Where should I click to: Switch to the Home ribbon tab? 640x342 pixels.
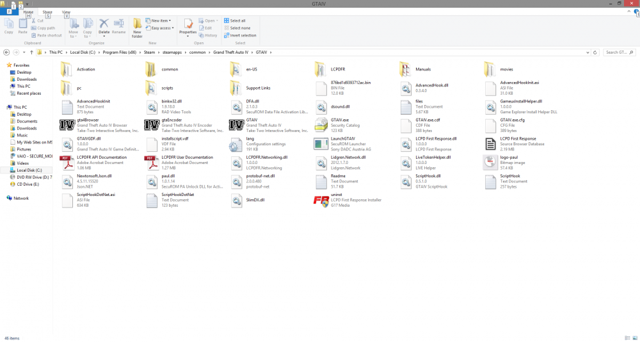pos(28,12)
